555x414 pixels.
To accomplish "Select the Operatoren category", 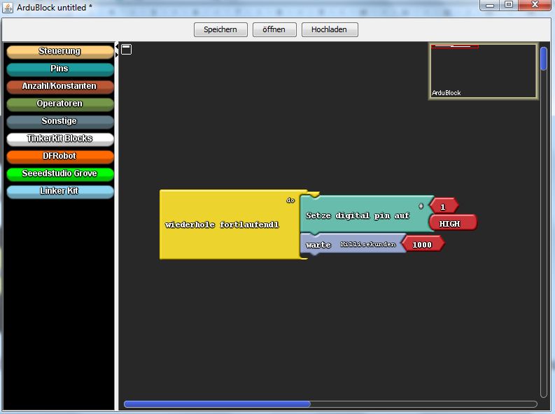I will pos(59,103).
